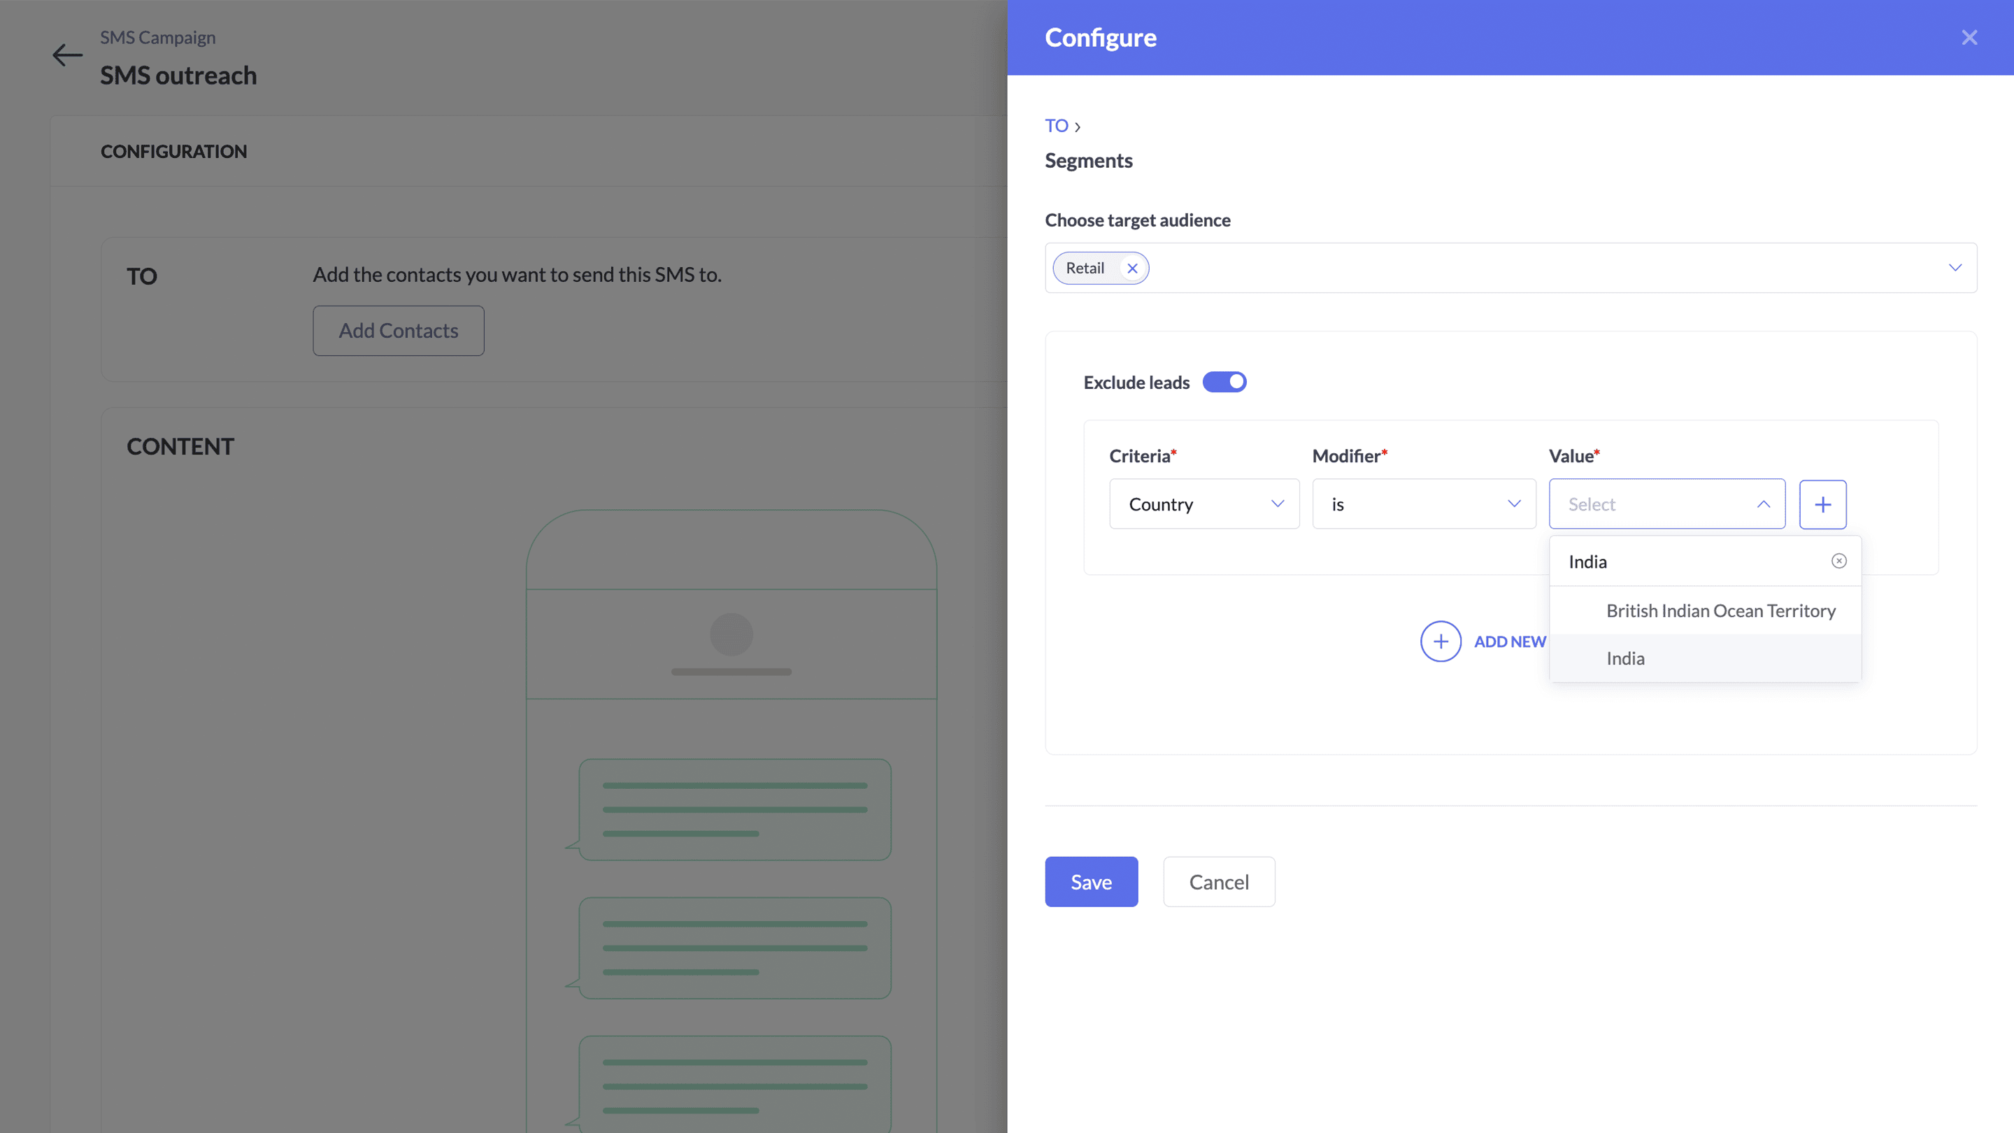
Task: Expand the target audience dropdown arrow
Action: tap(1955, 267)
